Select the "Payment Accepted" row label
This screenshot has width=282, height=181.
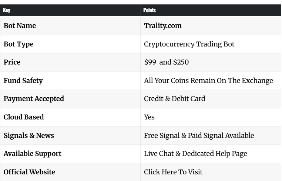(x=34, y=99)
